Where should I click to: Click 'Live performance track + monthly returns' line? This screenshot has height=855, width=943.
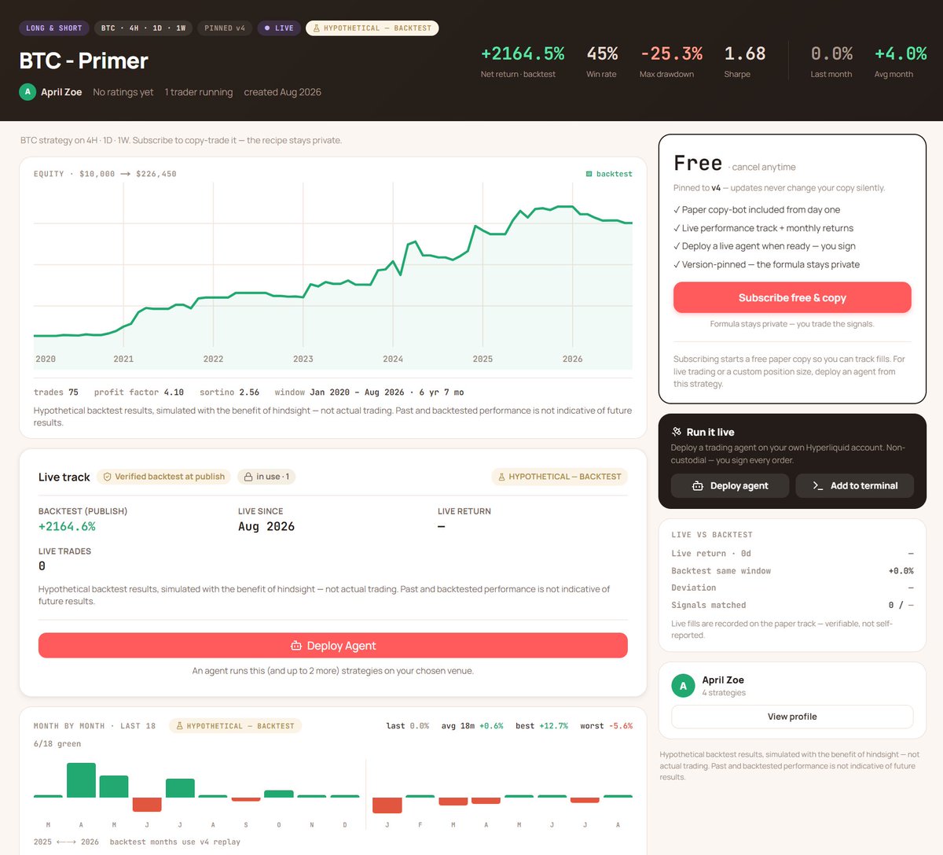[x=763, y=228]
